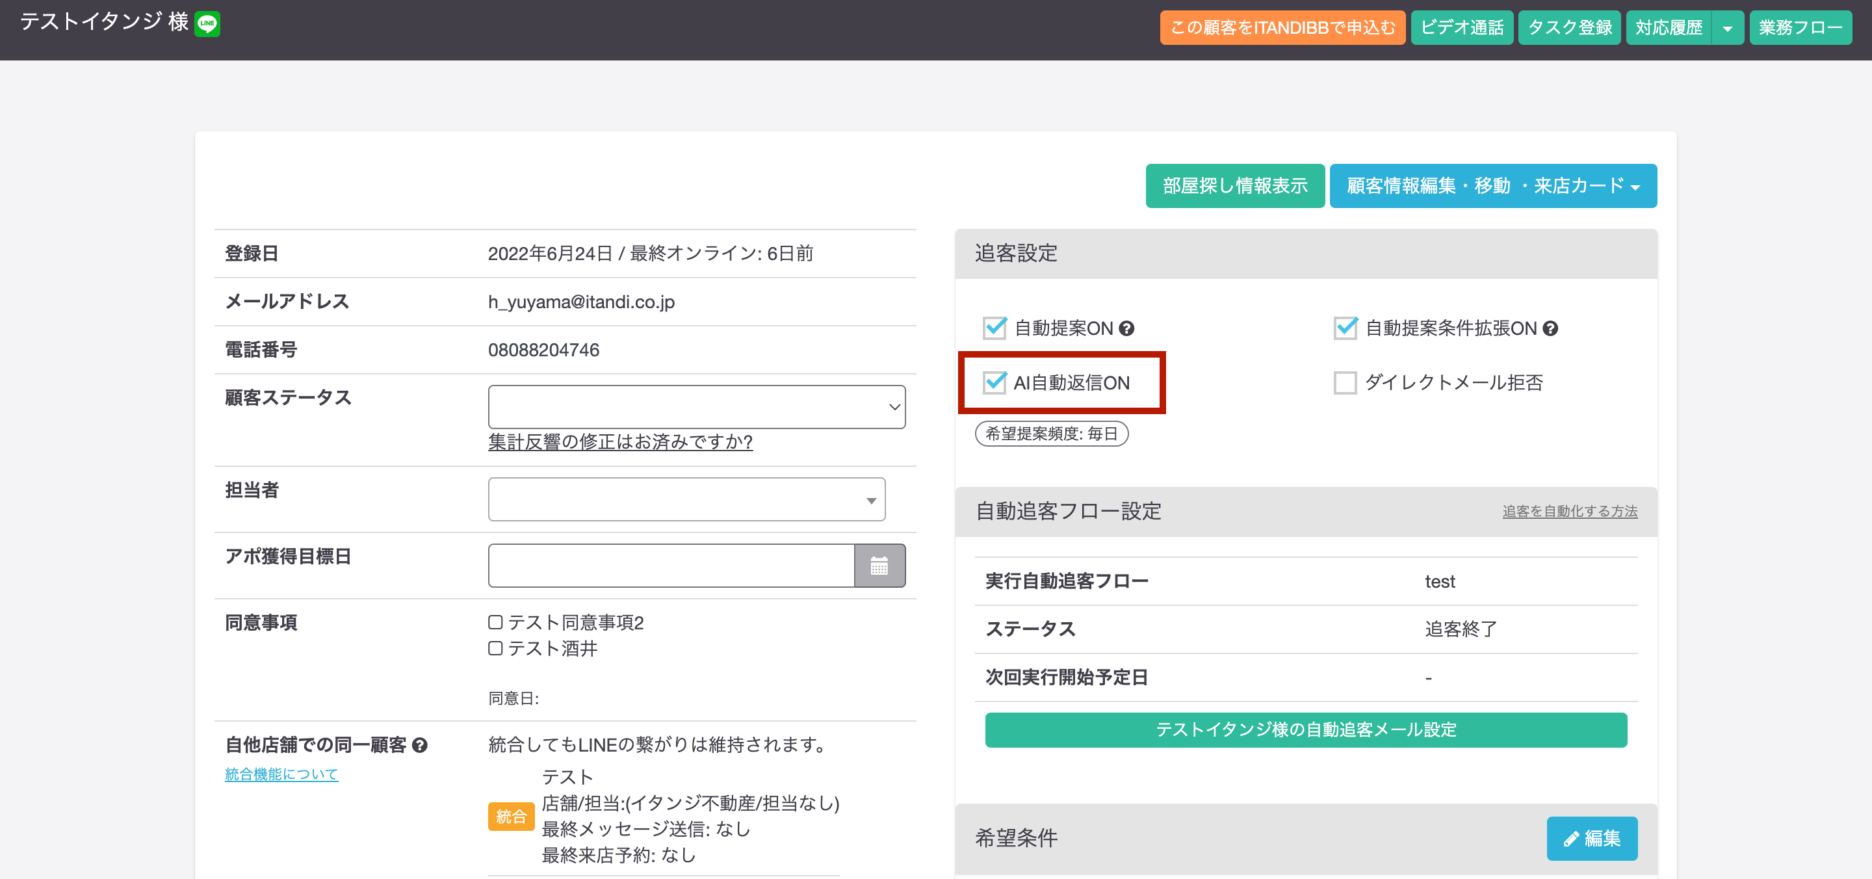The height and width of the screenshot is (879, 1872).
Task: Click orange 統合 button
Action: click(511, 817)
